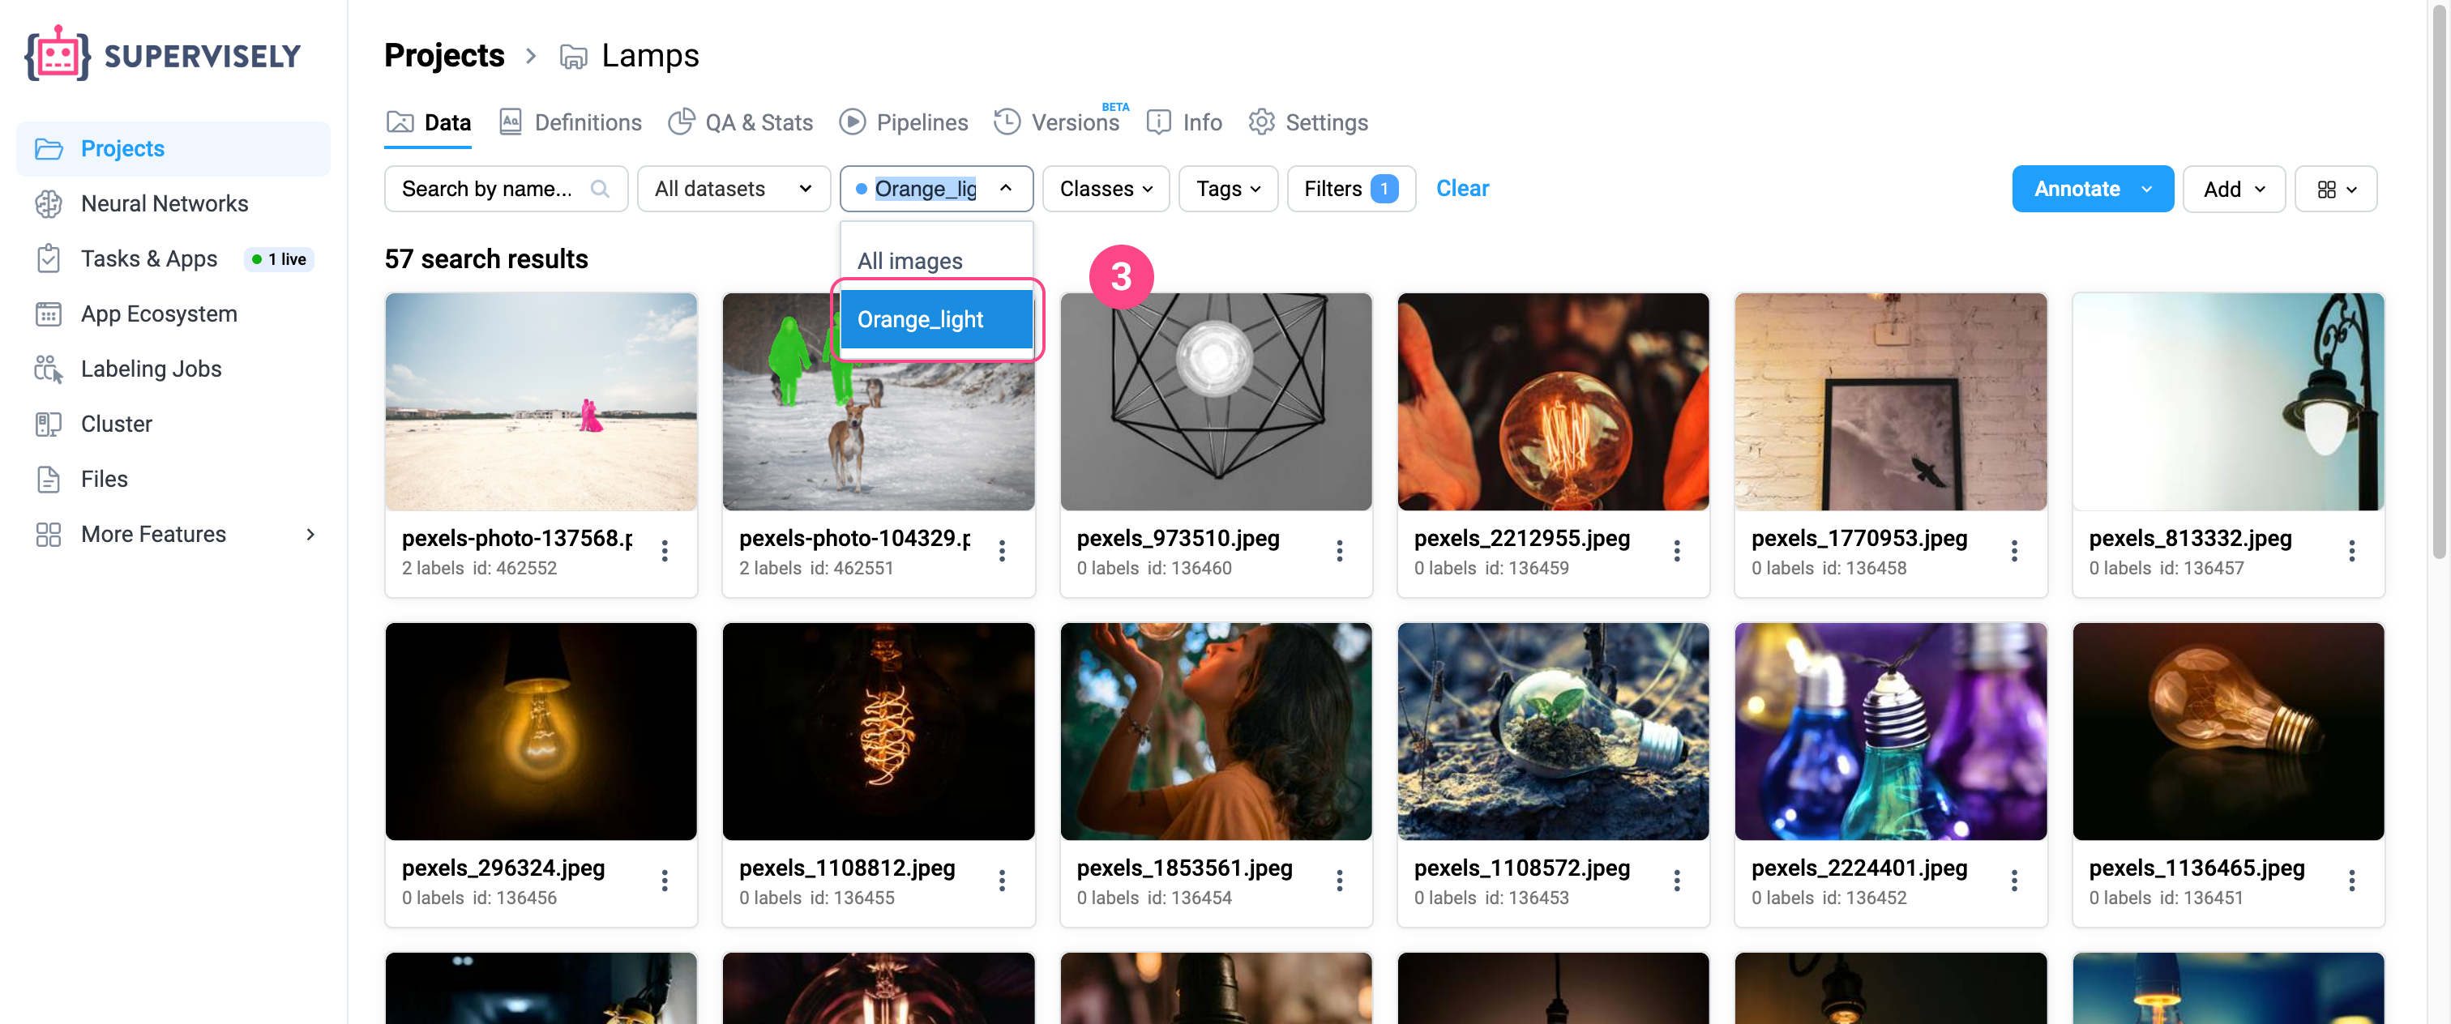Open the pexels_813332.jpeg thumbnail
This screenshot has width=2451, height=1024.
pyautogui.click(x=2227, y=401)
